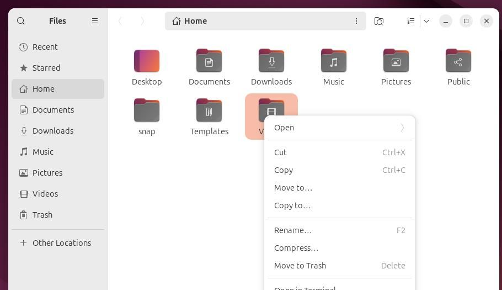This screenshot has width=502, height=290.
Task: Go back with the left arrow
Action: pos(120,21)
